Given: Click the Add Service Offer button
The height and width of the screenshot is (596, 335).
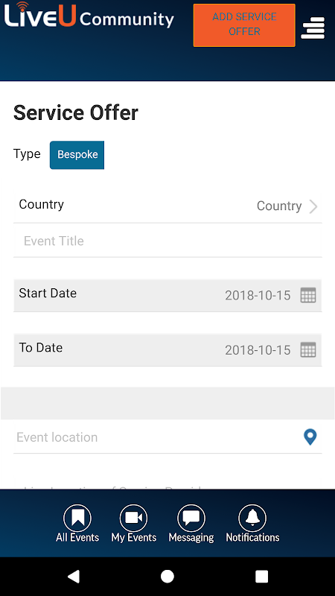Looking at the screenshot, I should (244, 25).
